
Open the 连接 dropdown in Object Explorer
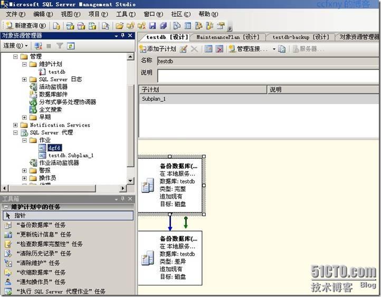[15, 46]
